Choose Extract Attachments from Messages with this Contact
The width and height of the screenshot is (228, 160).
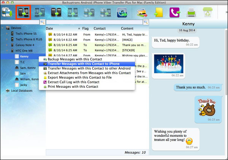click(x=87, y=73)
